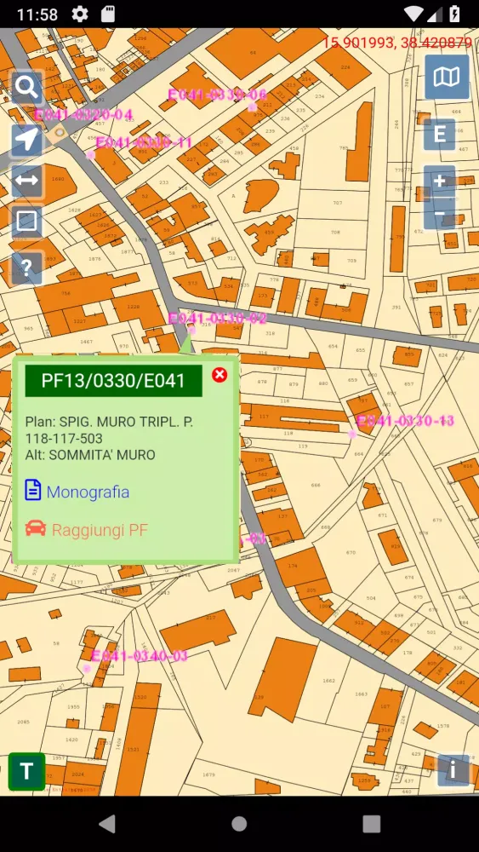
Task: Tap building parcel 217
Action: pos(198,630)
